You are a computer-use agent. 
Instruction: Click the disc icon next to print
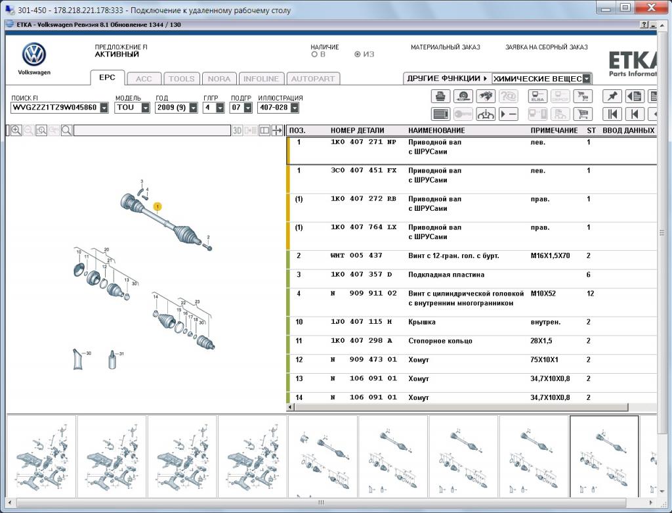tap(463, 96)
